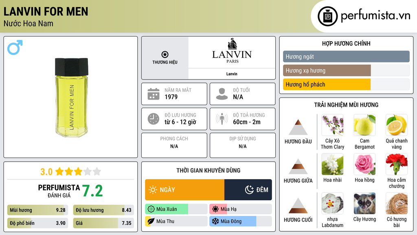The height and width of the screenshot is (235, 417).
Task: Select the ĐÊM night segment
Action: (x=248, y=190)
